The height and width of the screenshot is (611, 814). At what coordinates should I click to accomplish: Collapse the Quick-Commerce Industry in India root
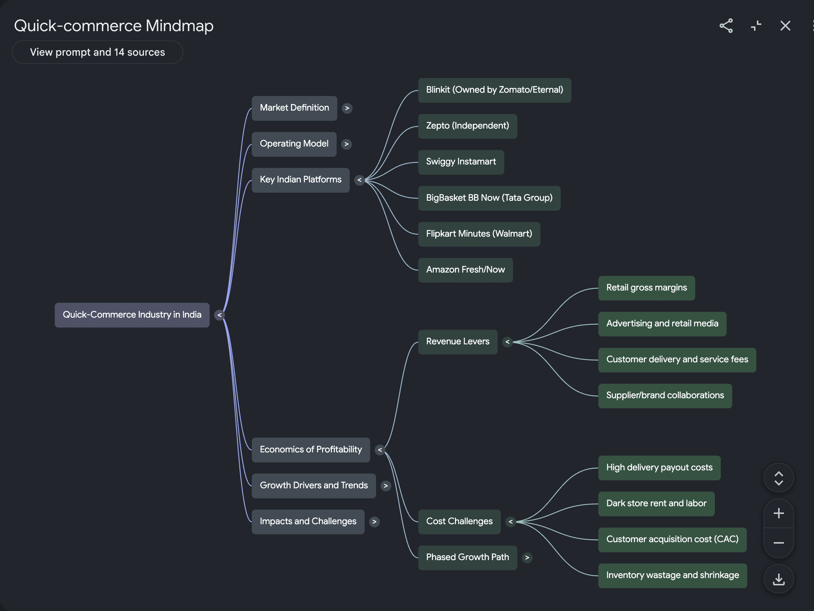219,315
